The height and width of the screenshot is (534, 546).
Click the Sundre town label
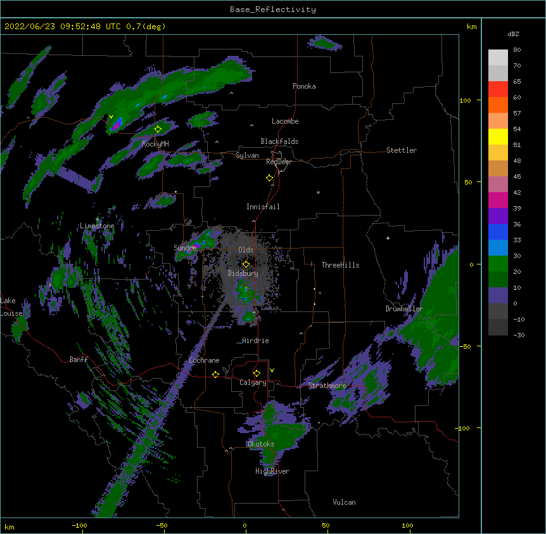tap(185, 248)
